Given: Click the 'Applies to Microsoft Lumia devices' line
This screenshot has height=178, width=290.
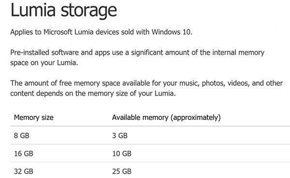Looking at the screenshot, I should (101, 32).
